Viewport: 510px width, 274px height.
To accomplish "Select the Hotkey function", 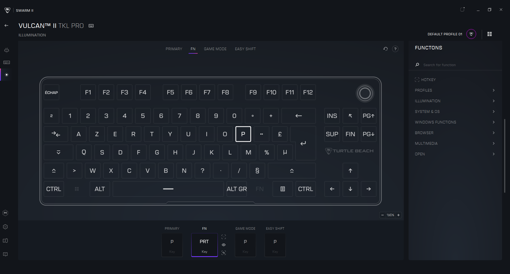I will click(428, 80).
